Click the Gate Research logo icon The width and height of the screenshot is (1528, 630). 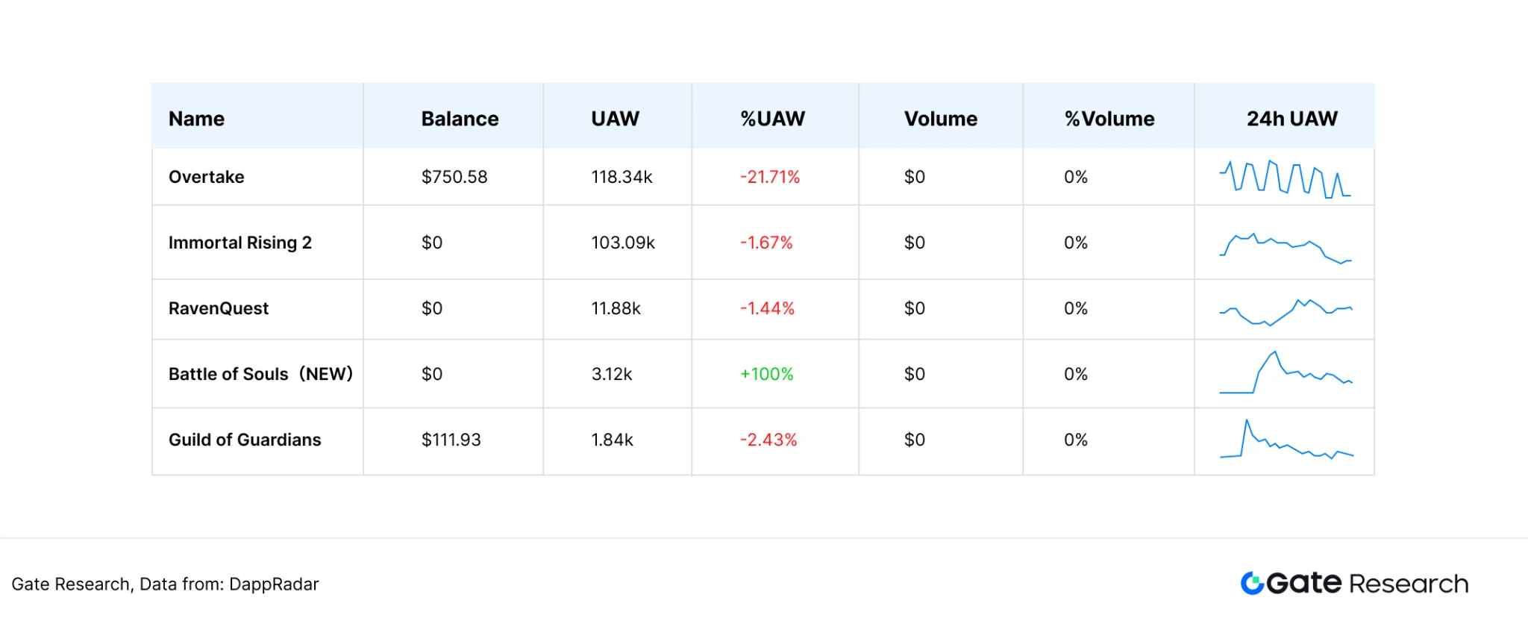1252,583
